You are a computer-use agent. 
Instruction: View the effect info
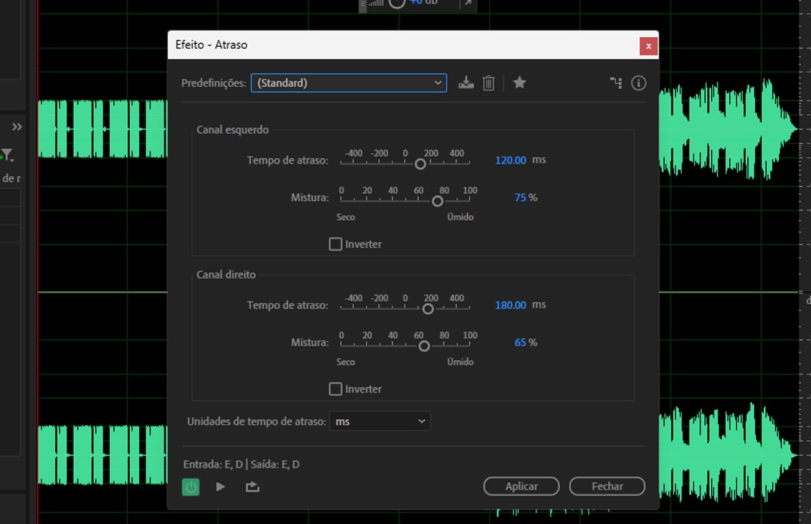638,82
